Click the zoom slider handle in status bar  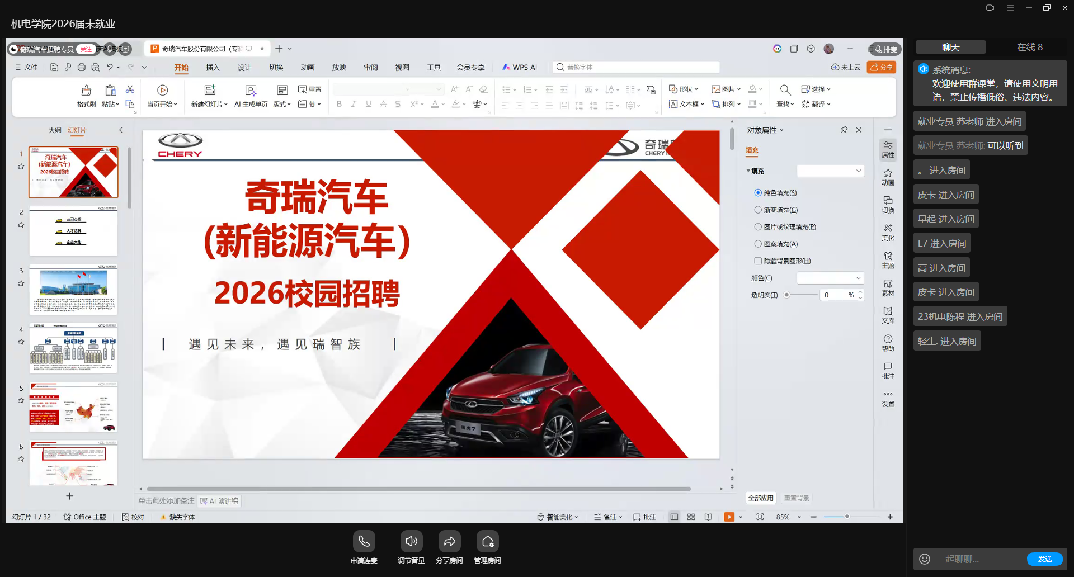(x=847, y=517)
